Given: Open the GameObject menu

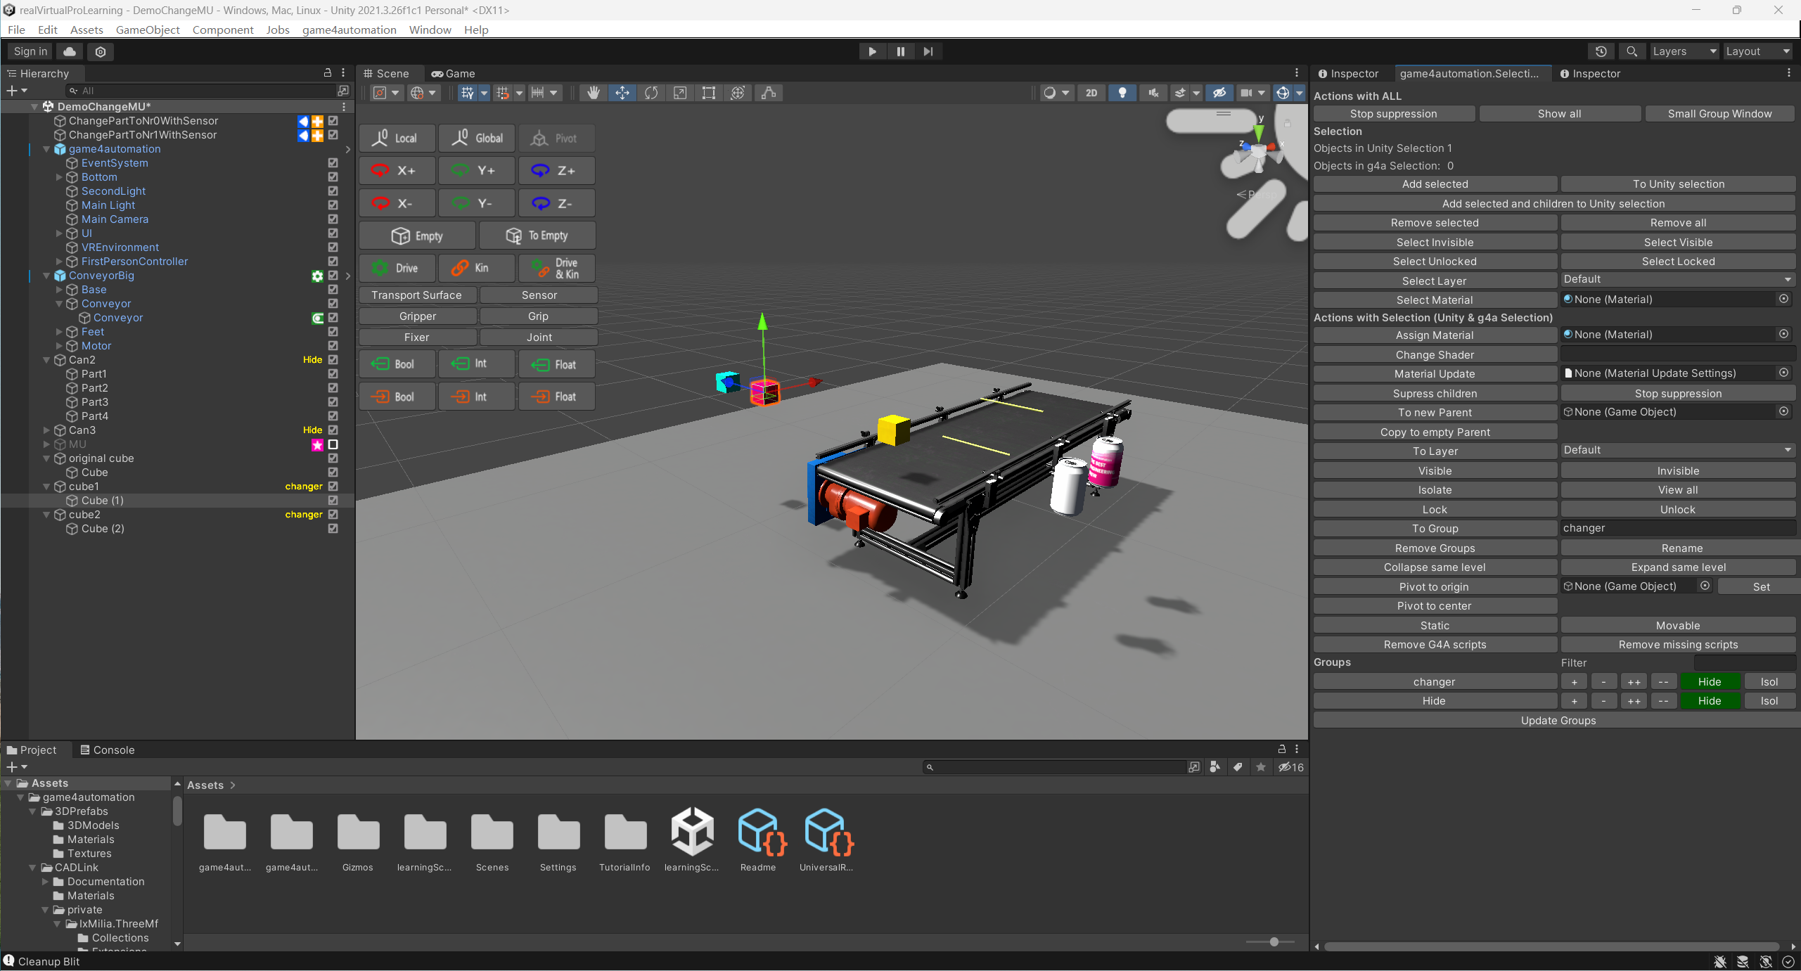Looking at the screenshot, I should (x=148, y=30).
